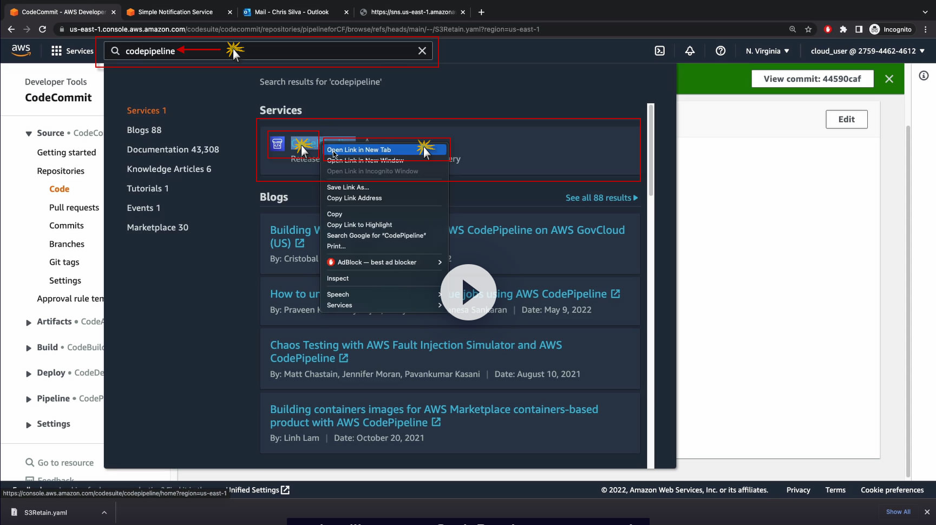936x525 pixels.
Task: Reload the current page
Action: (x=42, y=29)
